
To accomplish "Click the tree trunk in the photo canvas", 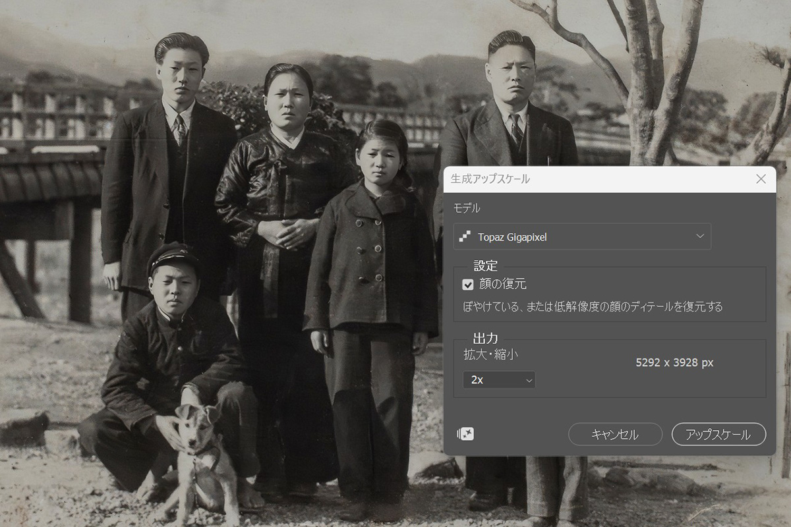I will tap(643, 86).
